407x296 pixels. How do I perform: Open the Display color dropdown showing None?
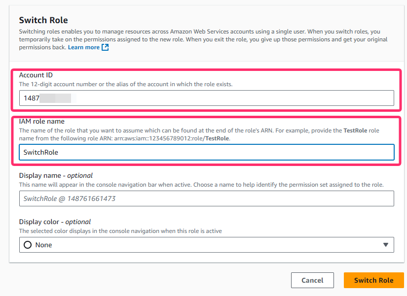[x=207, y=245]
